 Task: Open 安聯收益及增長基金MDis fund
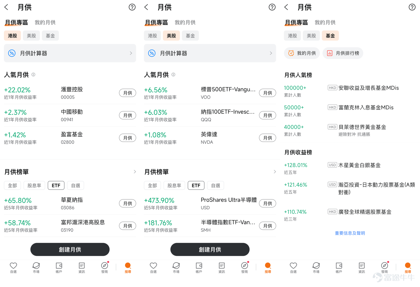[350, 91]
